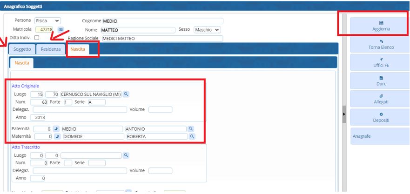
Task: Switch to the Residenza tab
Action: point(50,49)
